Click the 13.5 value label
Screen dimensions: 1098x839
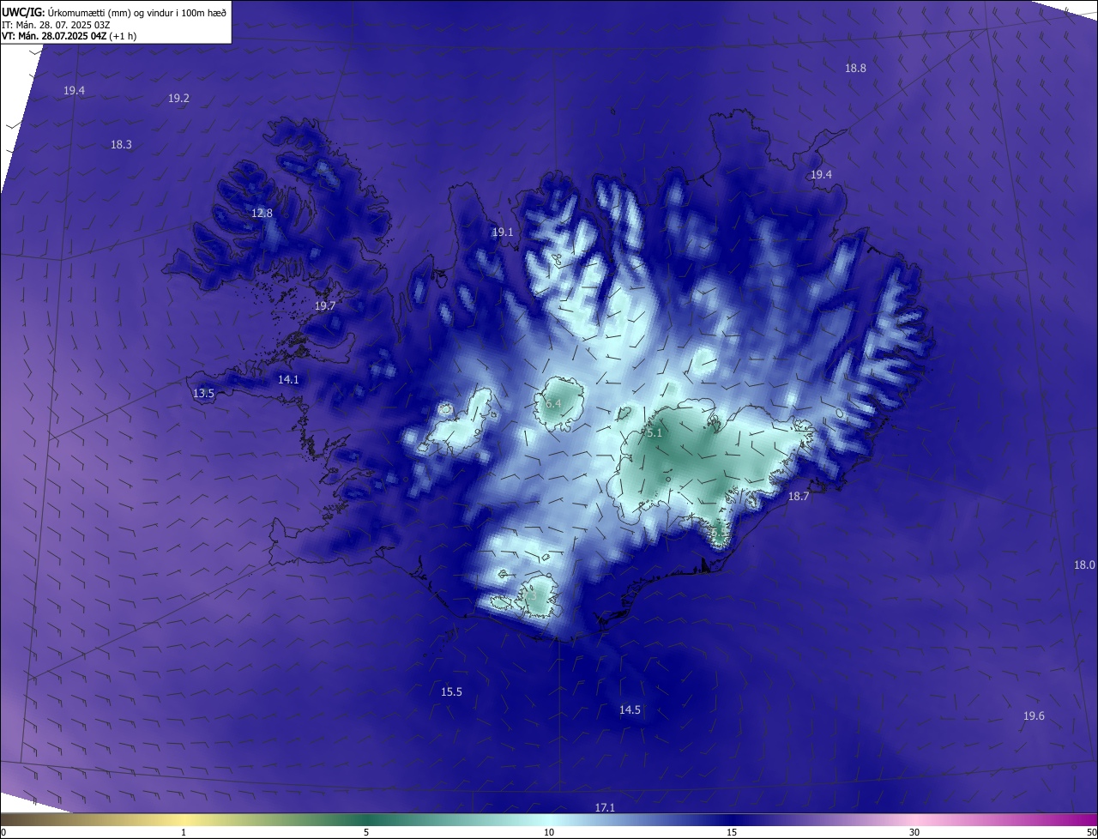pos(203,394)
